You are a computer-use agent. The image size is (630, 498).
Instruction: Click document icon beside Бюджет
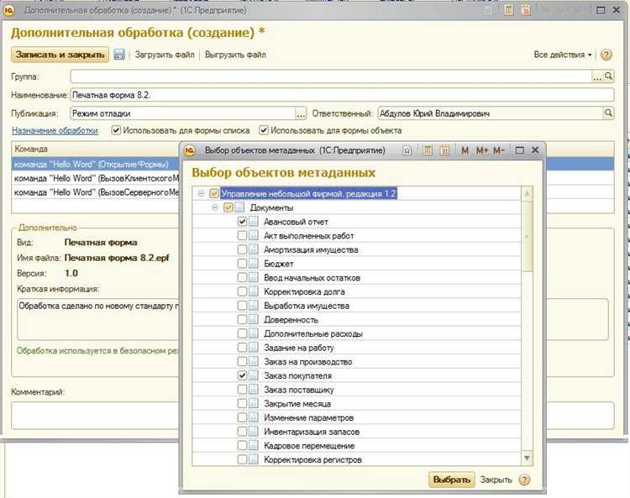click(254, 264)
